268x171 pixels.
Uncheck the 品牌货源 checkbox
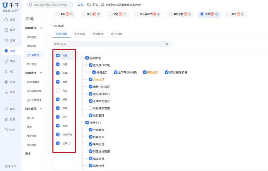90,166
